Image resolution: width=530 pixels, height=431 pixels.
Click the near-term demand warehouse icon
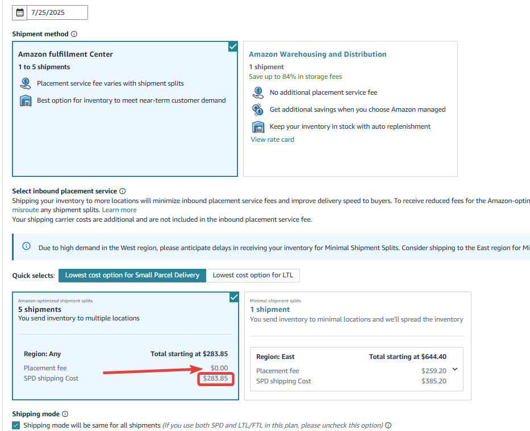pos(26,100)
